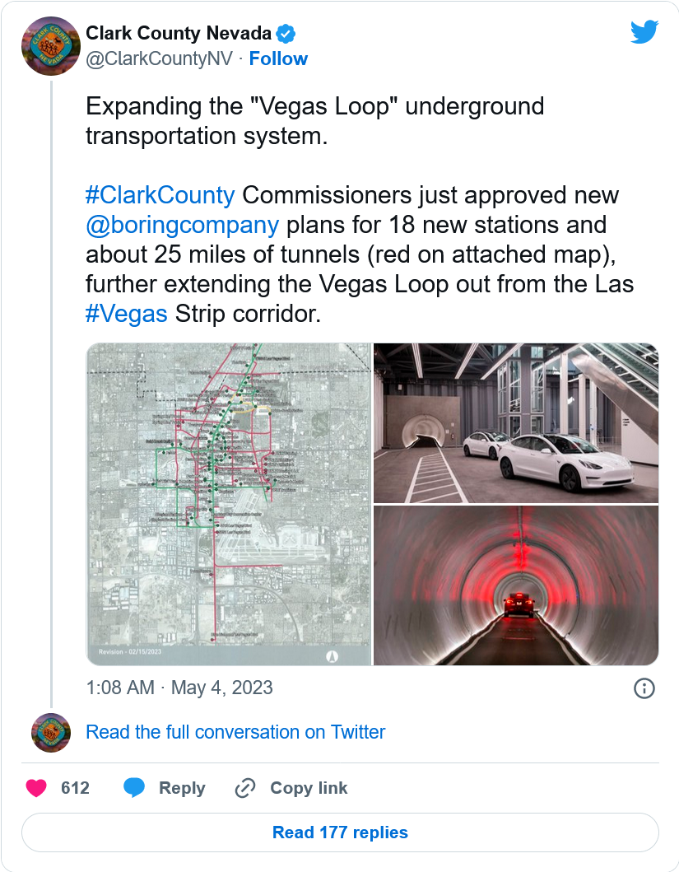Screen dimensions: 679x872
Task: Click the small Clark County avatar
Action: 50,732
